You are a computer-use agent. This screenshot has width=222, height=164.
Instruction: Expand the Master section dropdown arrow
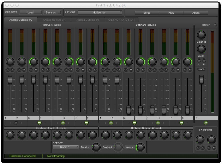(x=215, y=25)
